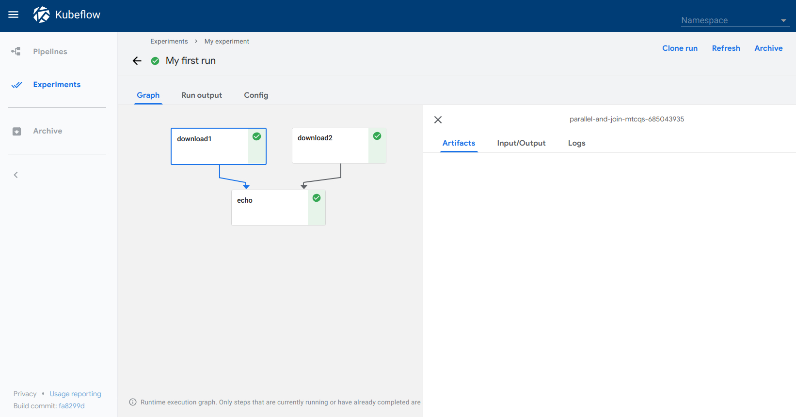796x417 pixels.
Task: Open the hamburger main menu
Action: 14,15
